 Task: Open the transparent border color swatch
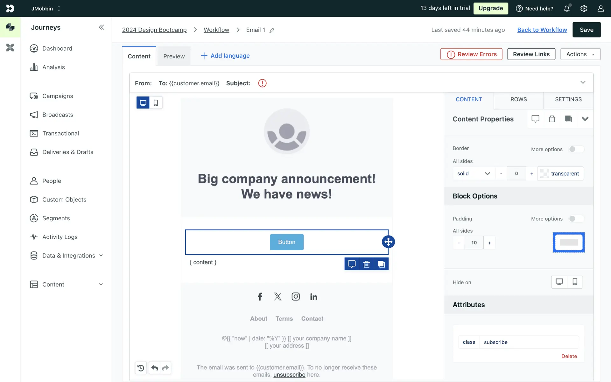pyautogui.click(x=544, y=173)
